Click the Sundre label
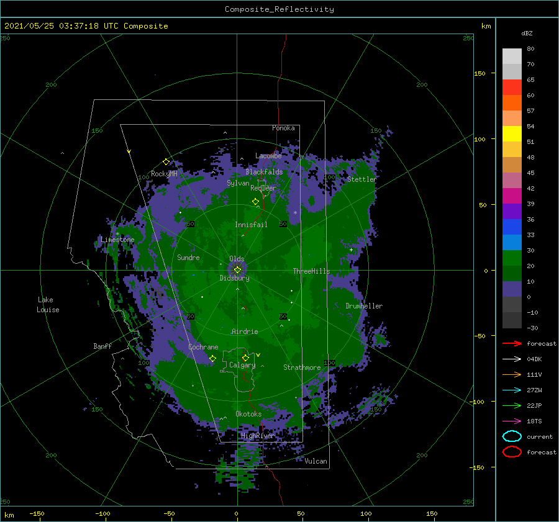 pos(188,257)
